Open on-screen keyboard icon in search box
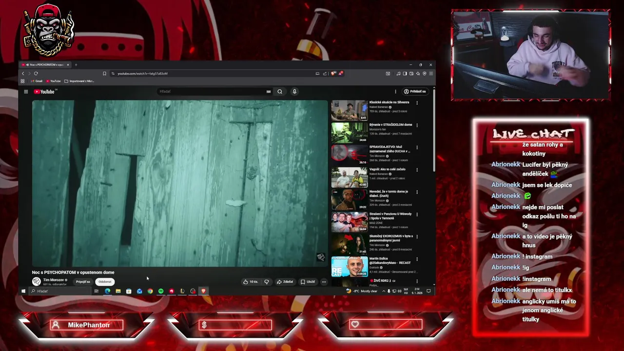 click(x=269, y=92)
